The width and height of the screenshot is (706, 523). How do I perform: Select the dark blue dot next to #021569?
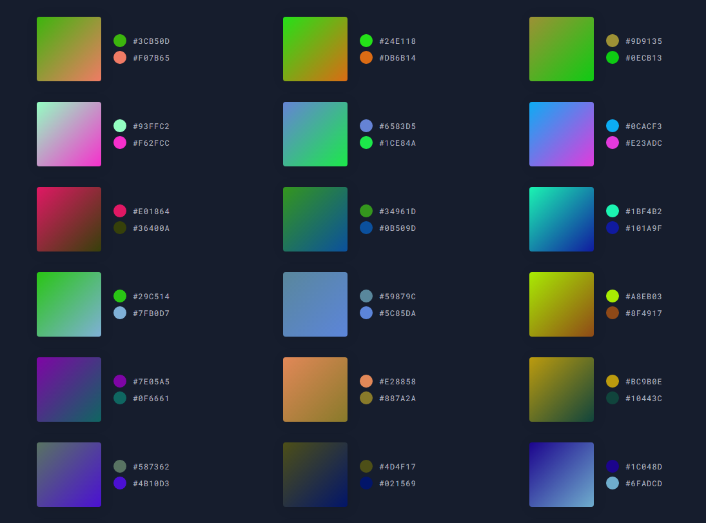point(366,483)
